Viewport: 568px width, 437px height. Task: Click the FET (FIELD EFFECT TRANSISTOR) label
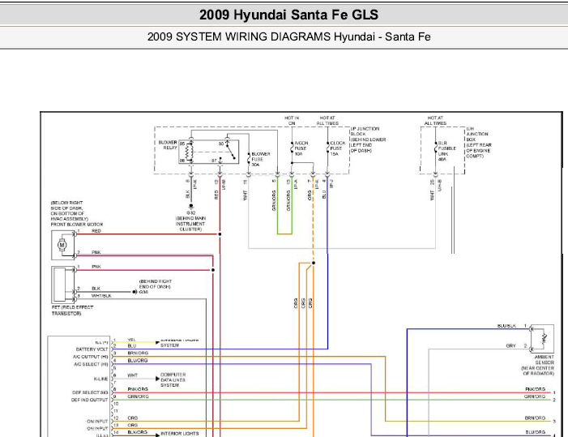point(72,311)
